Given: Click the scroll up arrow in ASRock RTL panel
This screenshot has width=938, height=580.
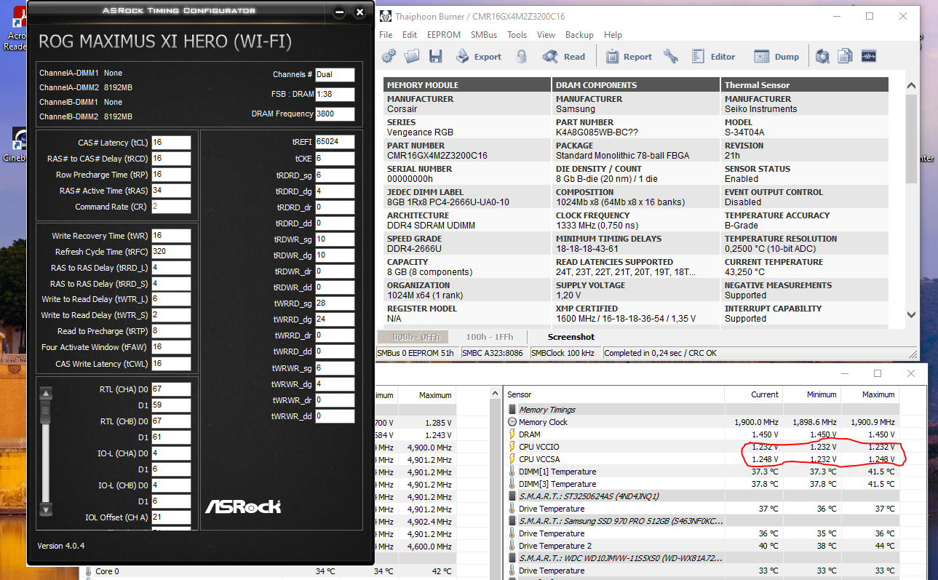Looking at the screenshot, I should 46,394.
